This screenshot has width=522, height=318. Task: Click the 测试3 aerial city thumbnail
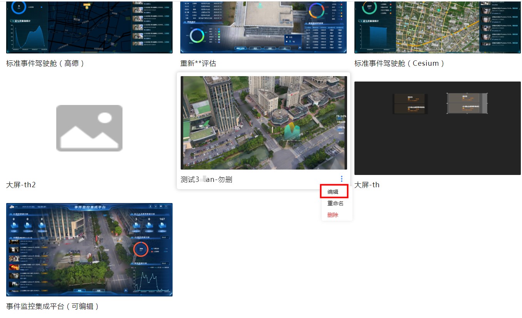pos(264,123)
